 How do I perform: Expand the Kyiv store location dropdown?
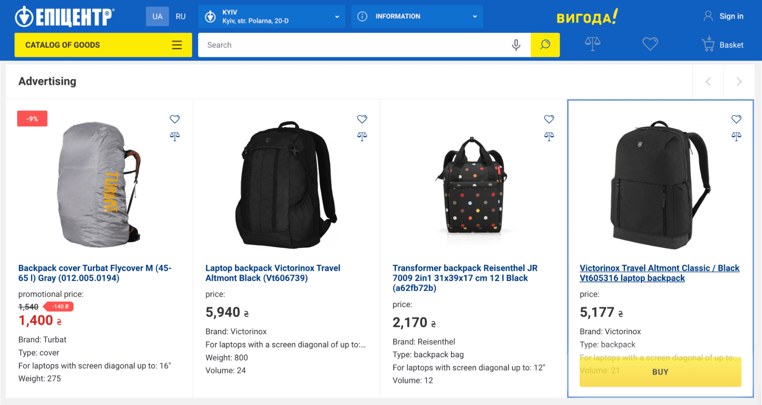pyautogui.click(x=271, y=16)
